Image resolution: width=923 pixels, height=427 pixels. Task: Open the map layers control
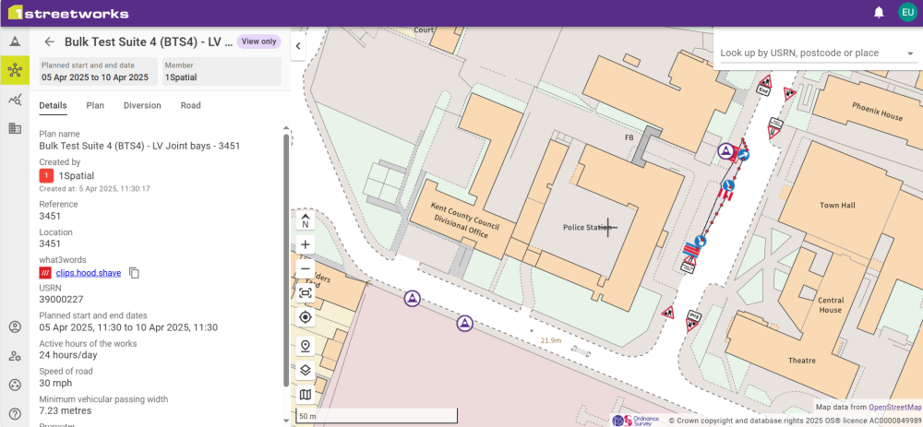coord(306,371)
